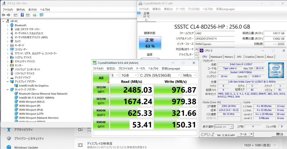Select the C: drive tab in CrystalDiskInfo

click(146, 17)
